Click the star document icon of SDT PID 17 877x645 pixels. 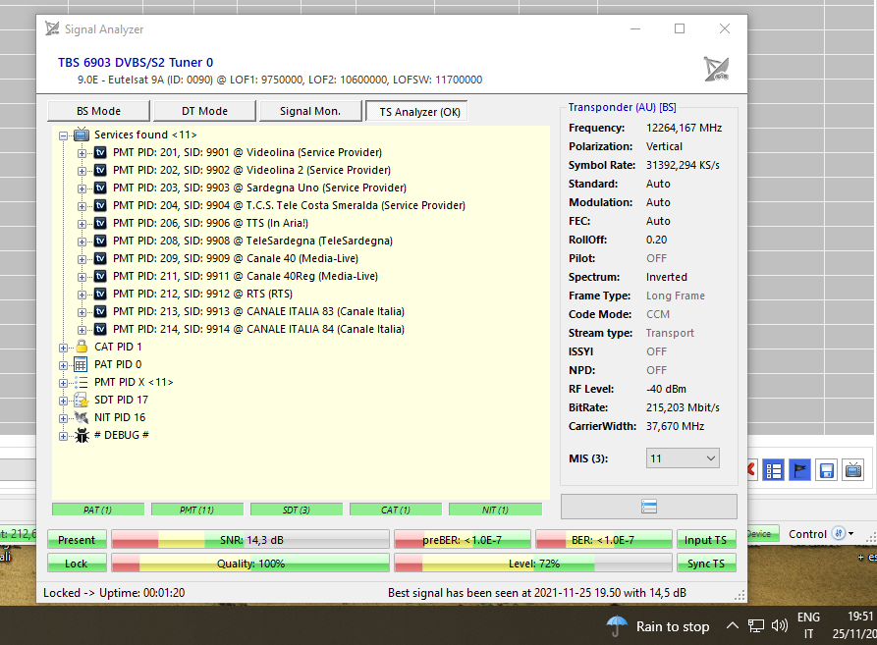(x=82, y=401)
